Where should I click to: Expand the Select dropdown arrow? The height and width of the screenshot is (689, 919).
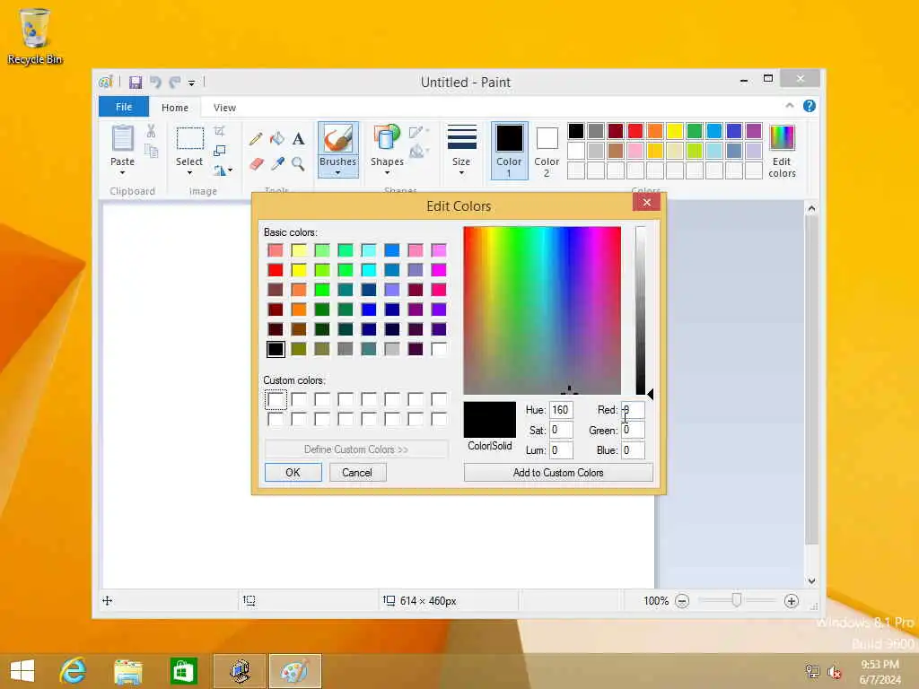click(189, 173)
